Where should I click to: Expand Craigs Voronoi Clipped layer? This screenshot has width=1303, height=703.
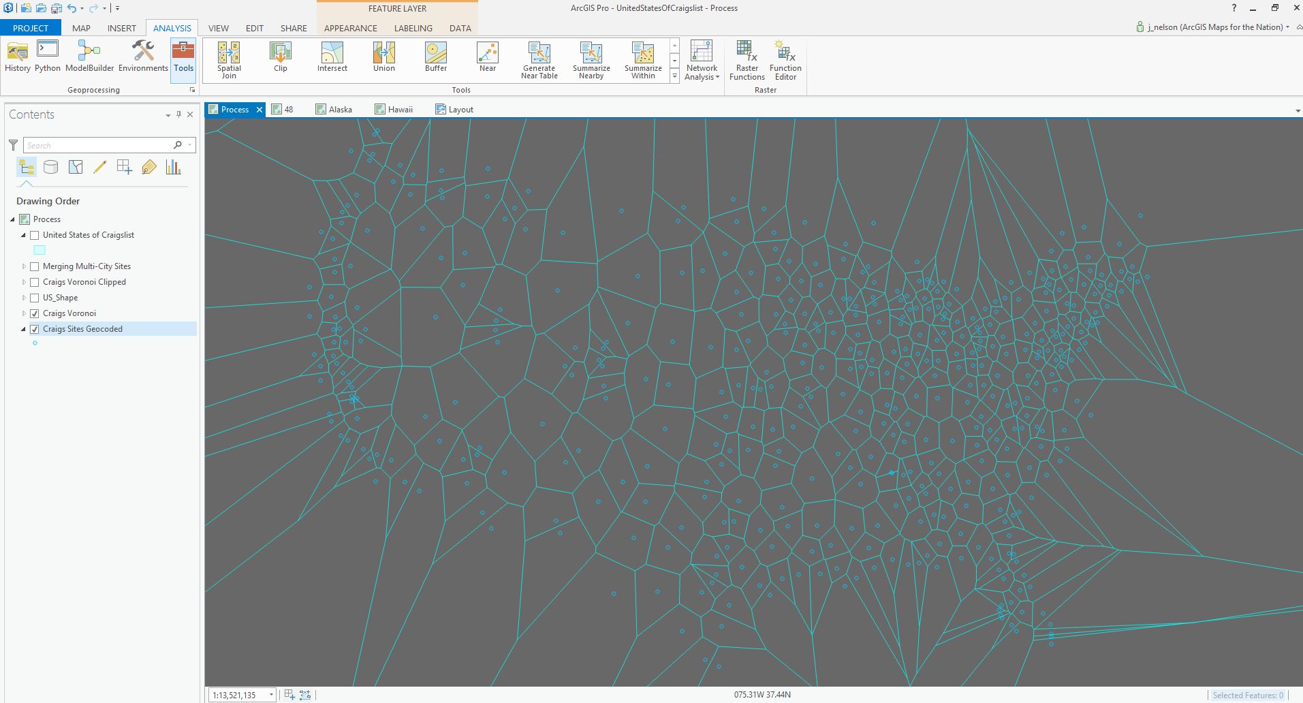[24, 282]
